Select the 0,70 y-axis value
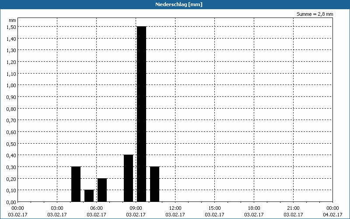Image resolution: width=350 pixels, height=219 pixels. [x=11, y=120]
